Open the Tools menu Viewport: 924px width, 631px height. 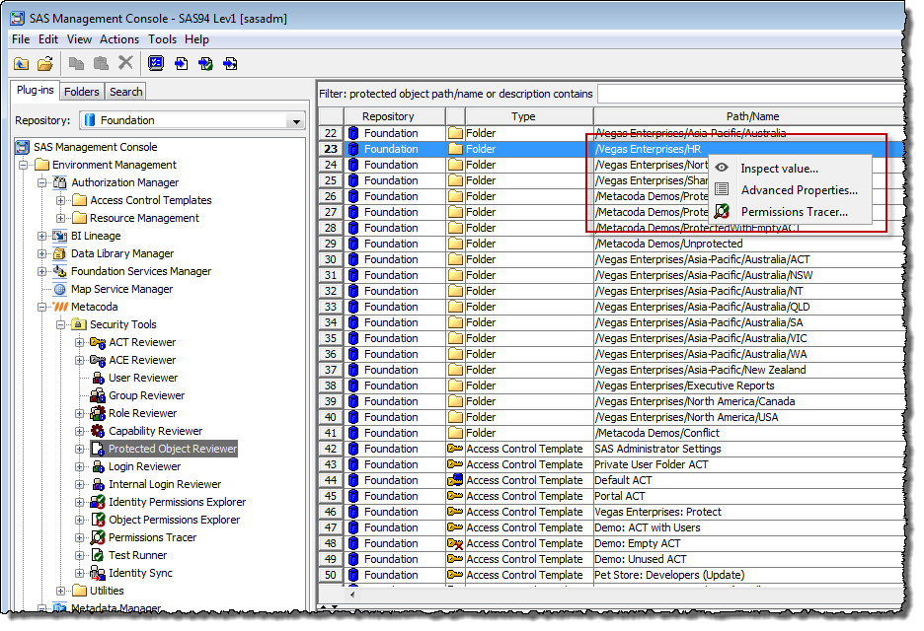(162, 39)
